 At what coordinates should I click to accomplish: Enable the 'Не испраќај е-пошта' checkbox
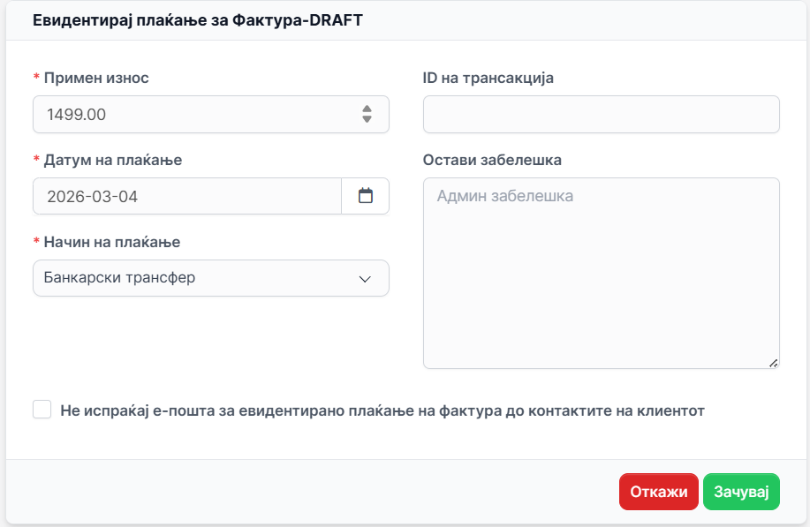pos(42,410)
